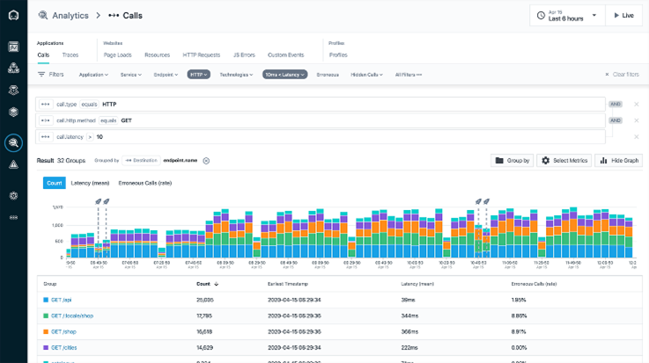Switch to the JS Errors tab

point(244,54)
